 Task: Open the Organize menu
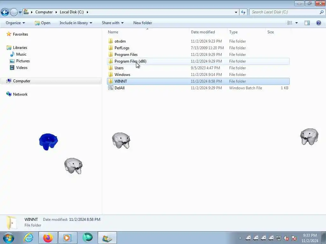[x=15, y=23]
